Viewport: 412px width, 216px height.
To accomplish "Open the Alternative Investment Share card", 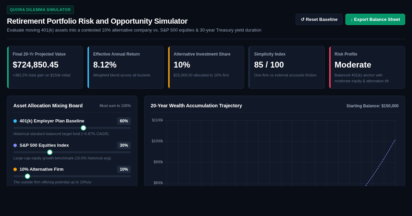I will (x=206, y=68).
